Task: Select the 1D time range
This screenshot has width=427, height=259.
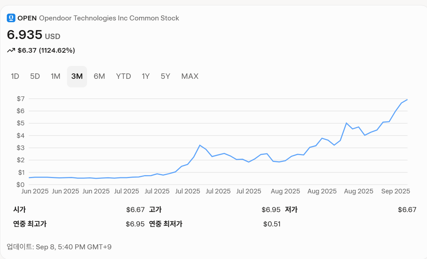Action: (15, 77)
